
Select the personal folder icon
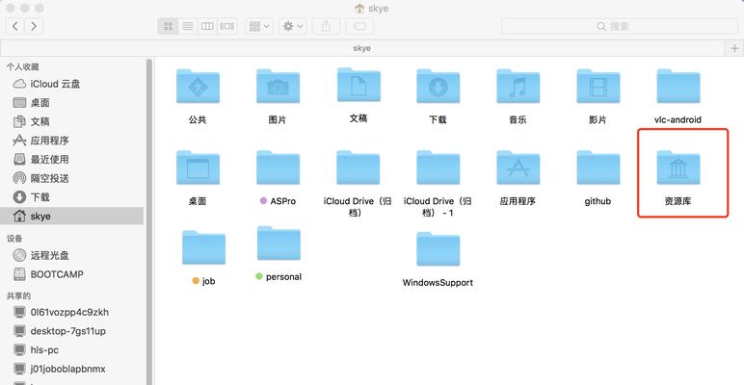click(x=279, y=244)
